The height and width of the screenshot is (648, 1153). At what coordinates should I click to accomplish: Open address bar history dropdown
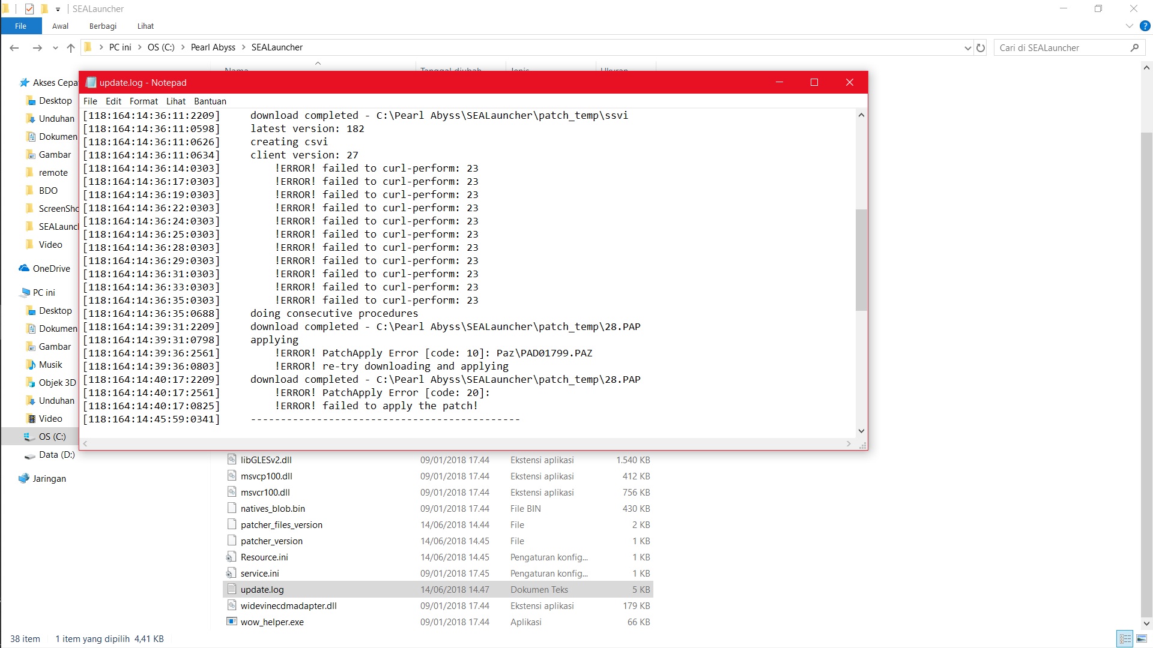coord(967,48)
